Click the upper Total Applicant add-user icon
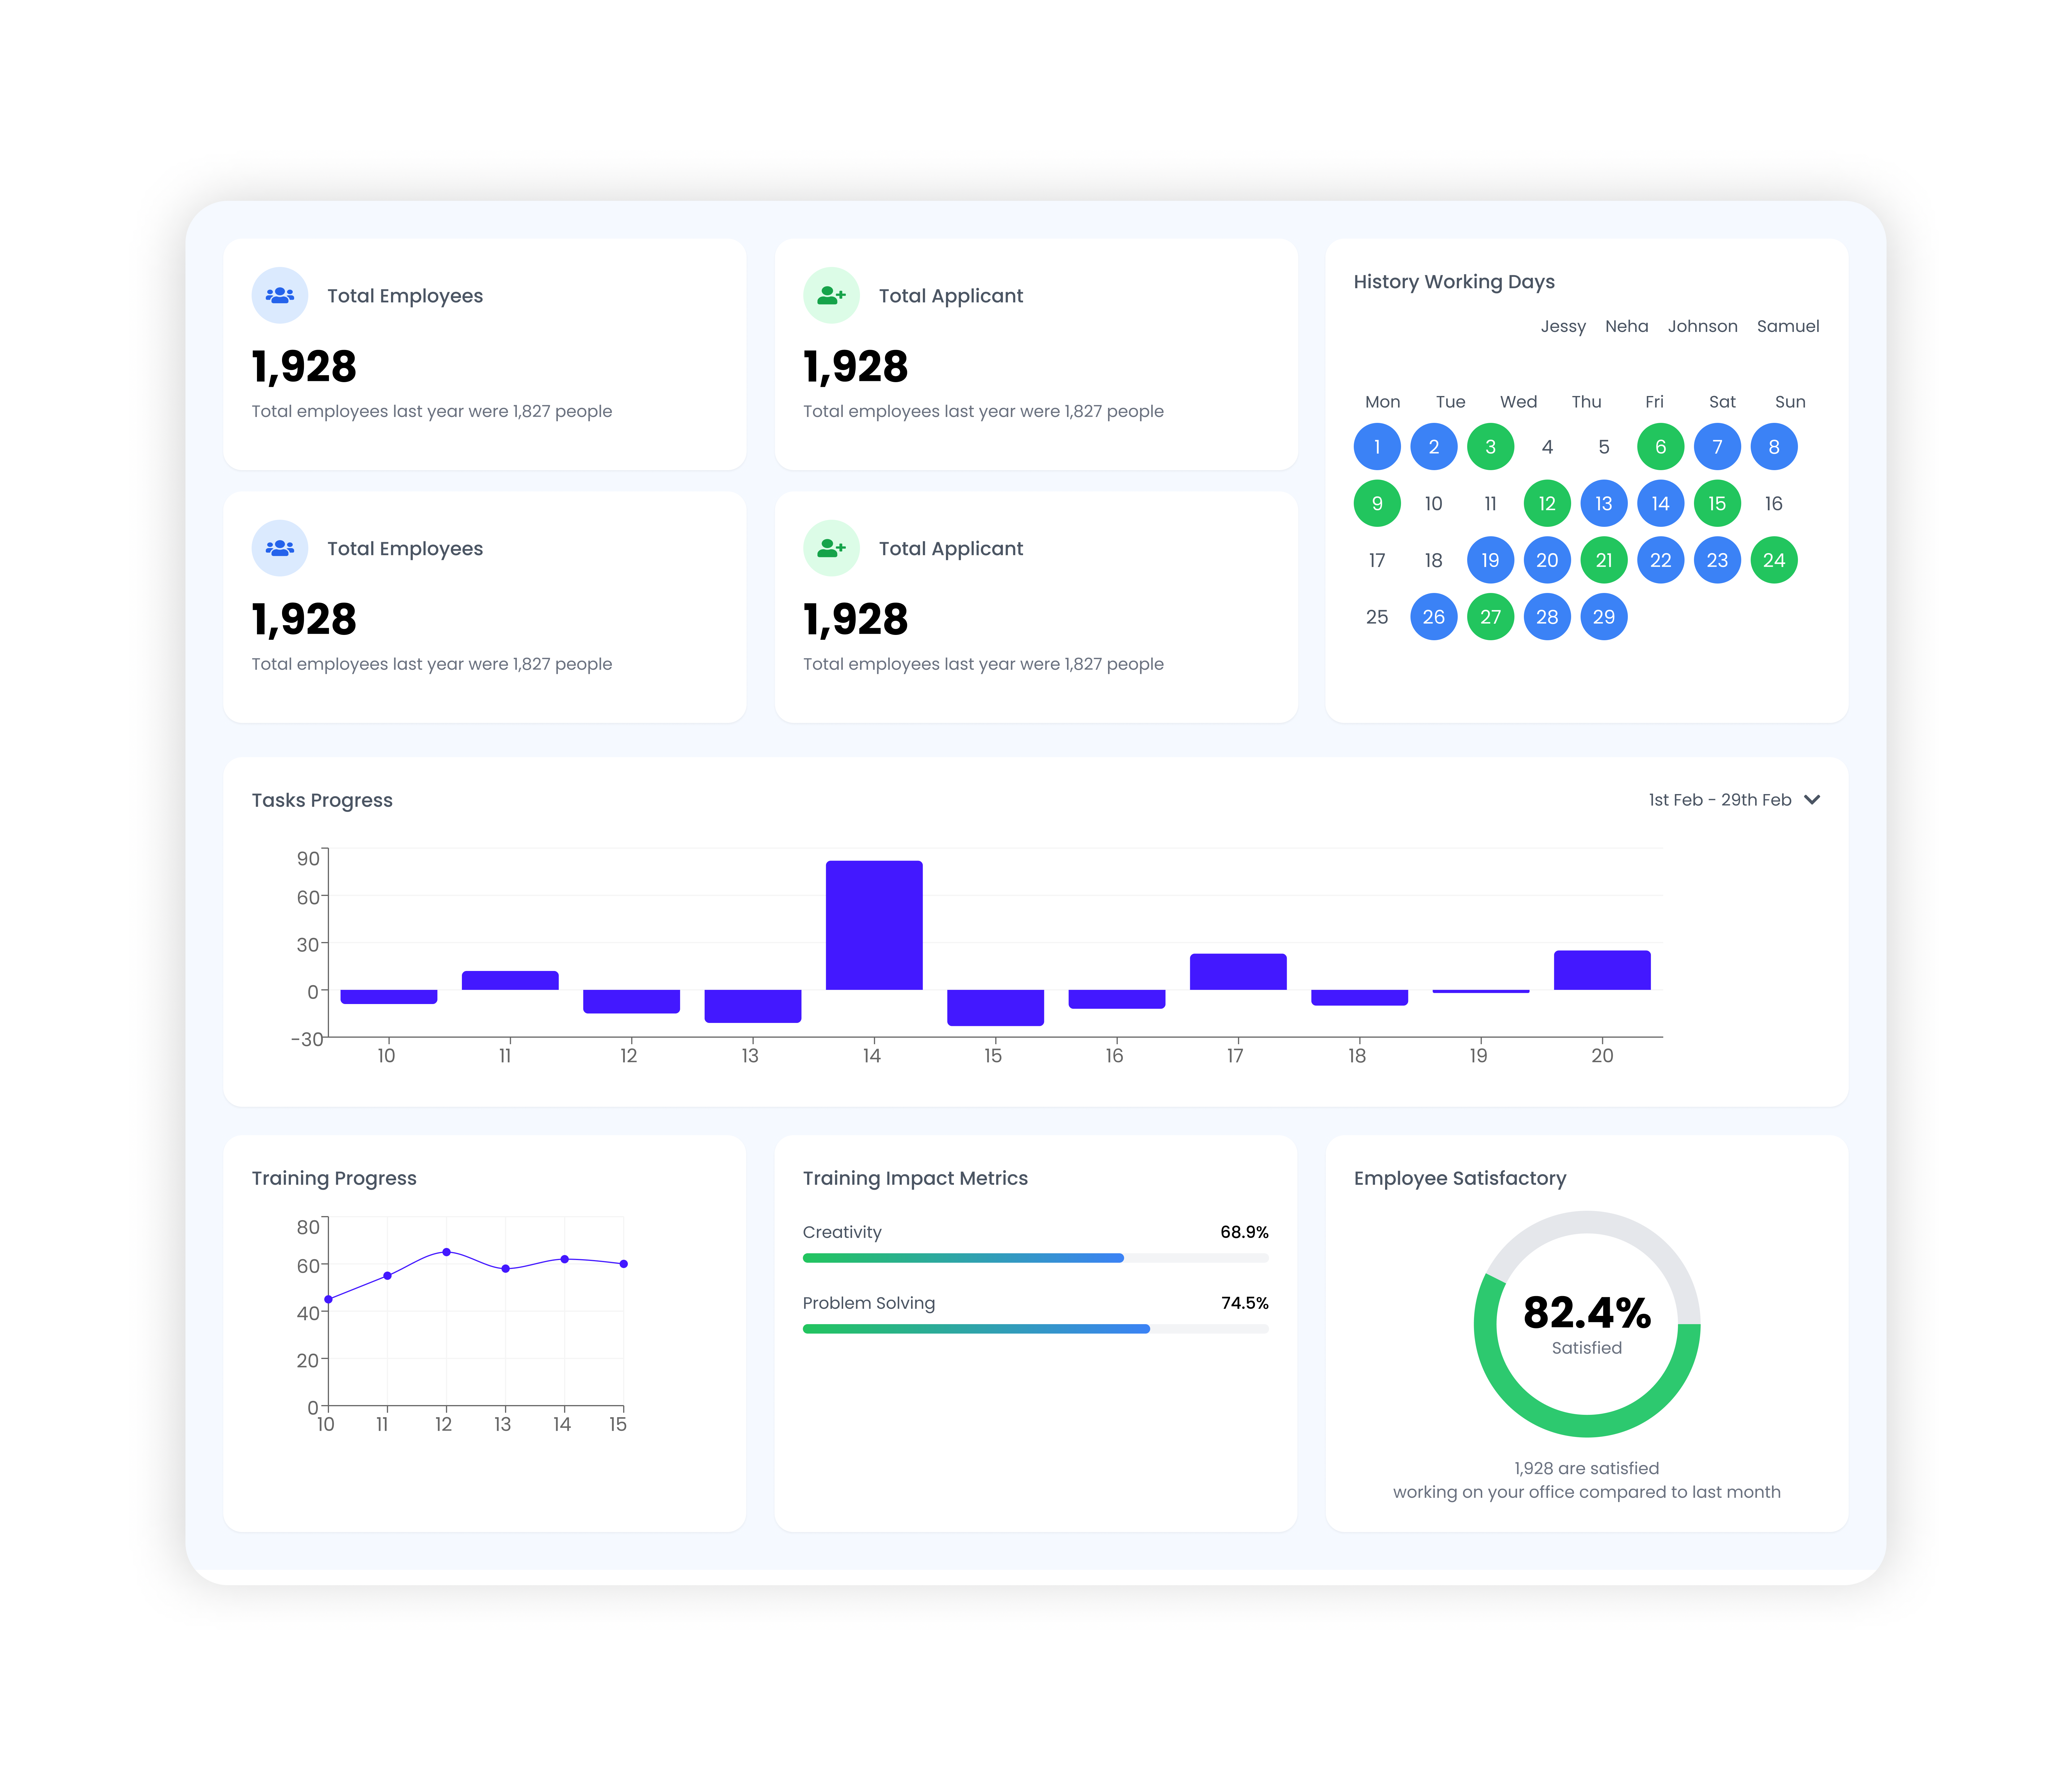Image resolution: width=2072 pixels, height=1786 pixels. coord(831,295)
